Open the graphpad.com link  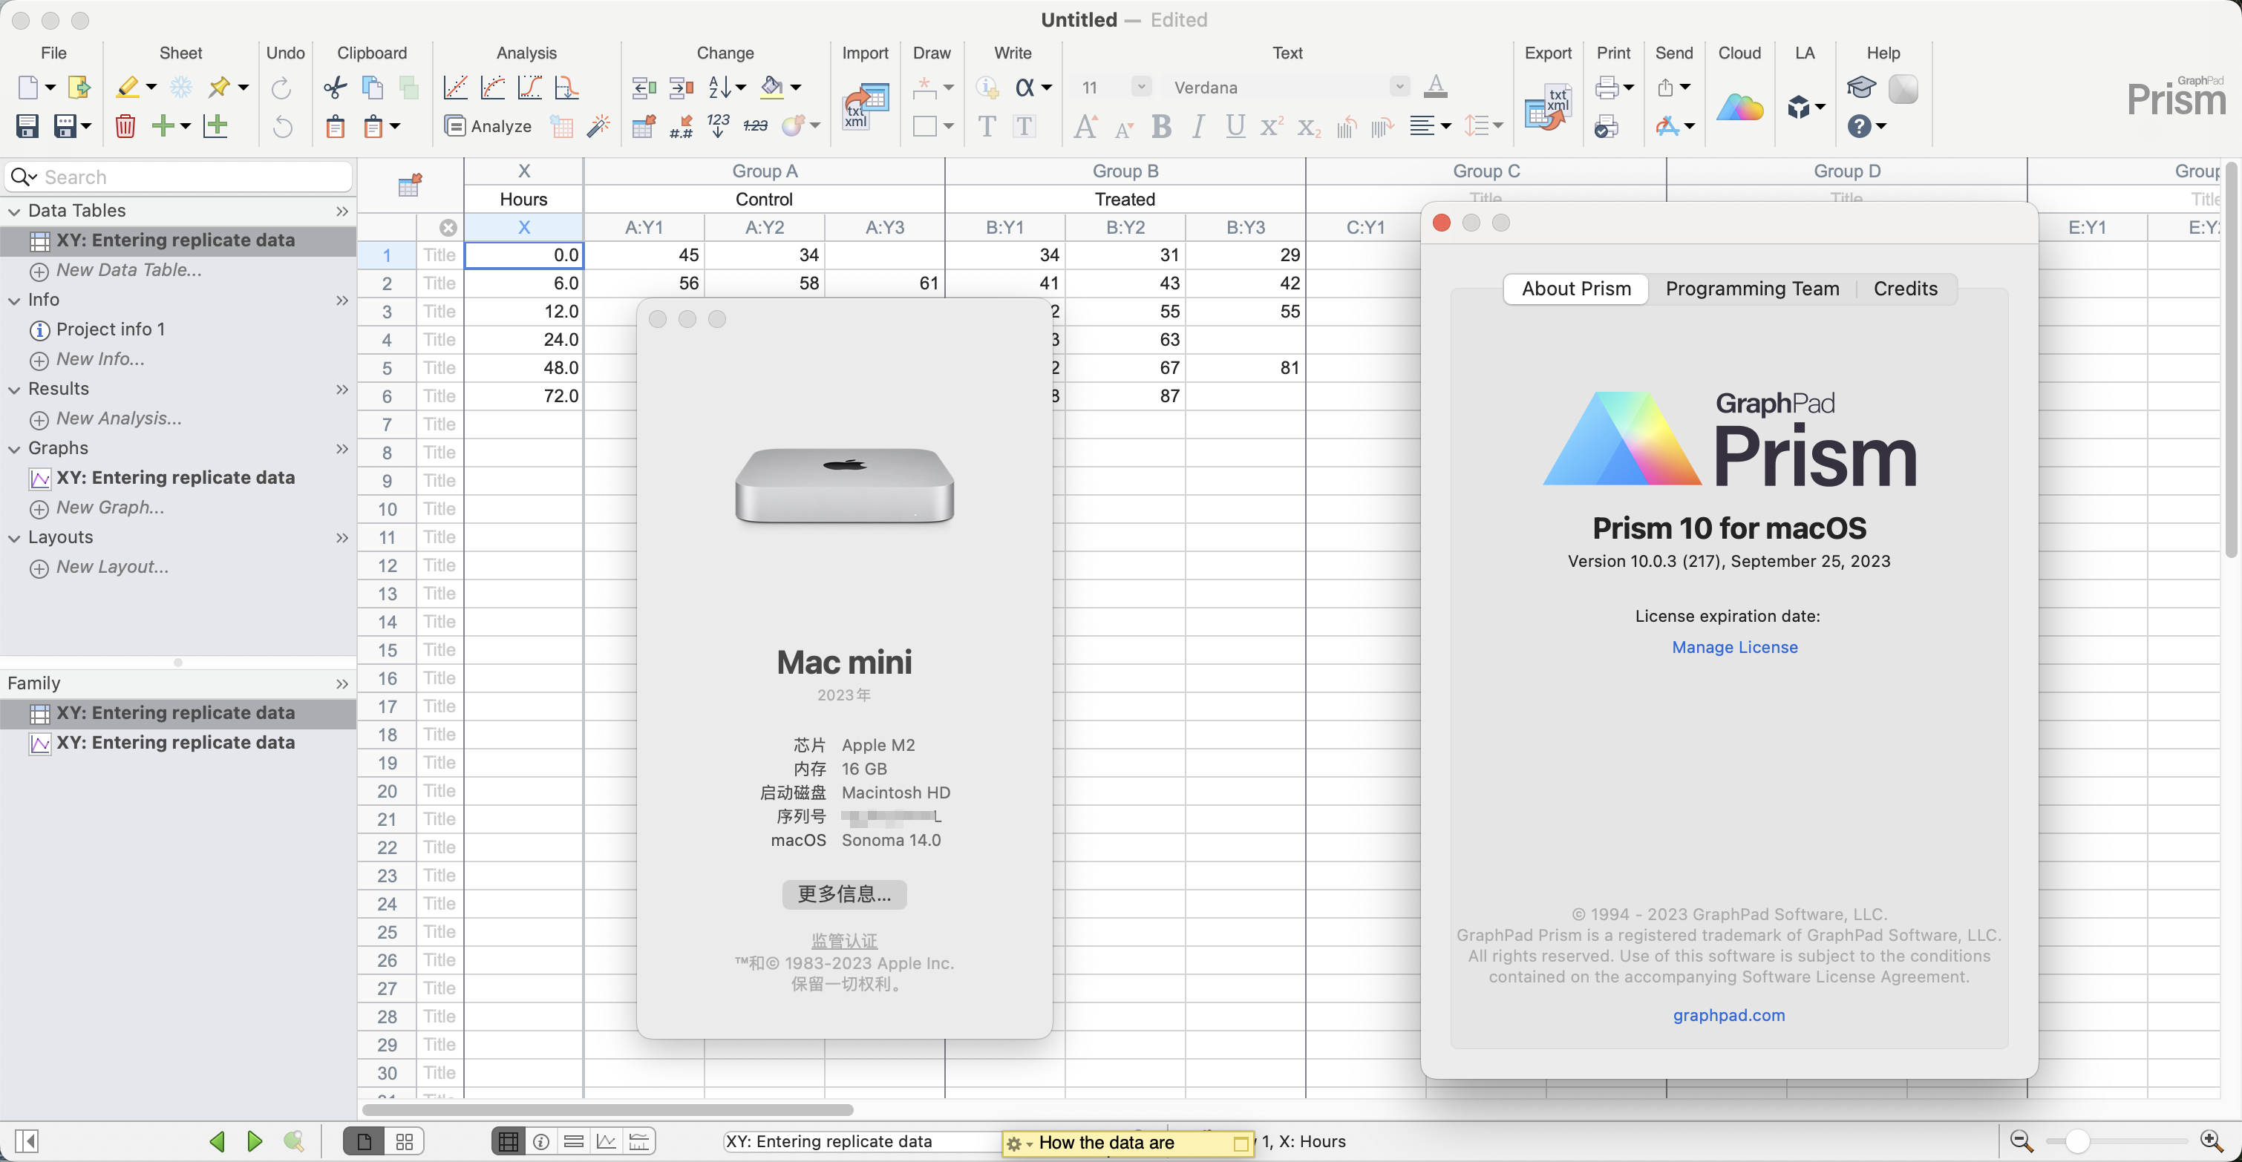click(1728, 1015)
